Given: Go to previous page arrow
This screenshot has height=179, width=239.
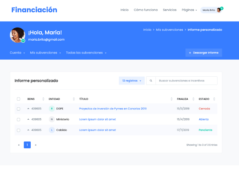Looking at the screenshot, I should (x=19, y=145).
